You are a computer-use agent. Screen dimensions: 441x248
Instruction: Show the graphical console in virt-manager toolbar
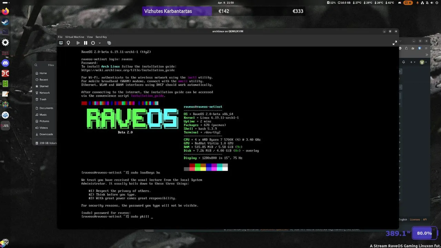[x=61, y=43]
